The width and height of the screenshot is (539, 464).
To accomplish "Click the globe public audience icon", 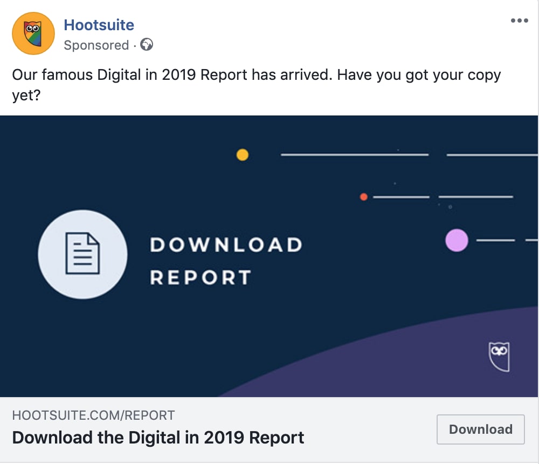I will click(147, 45).
